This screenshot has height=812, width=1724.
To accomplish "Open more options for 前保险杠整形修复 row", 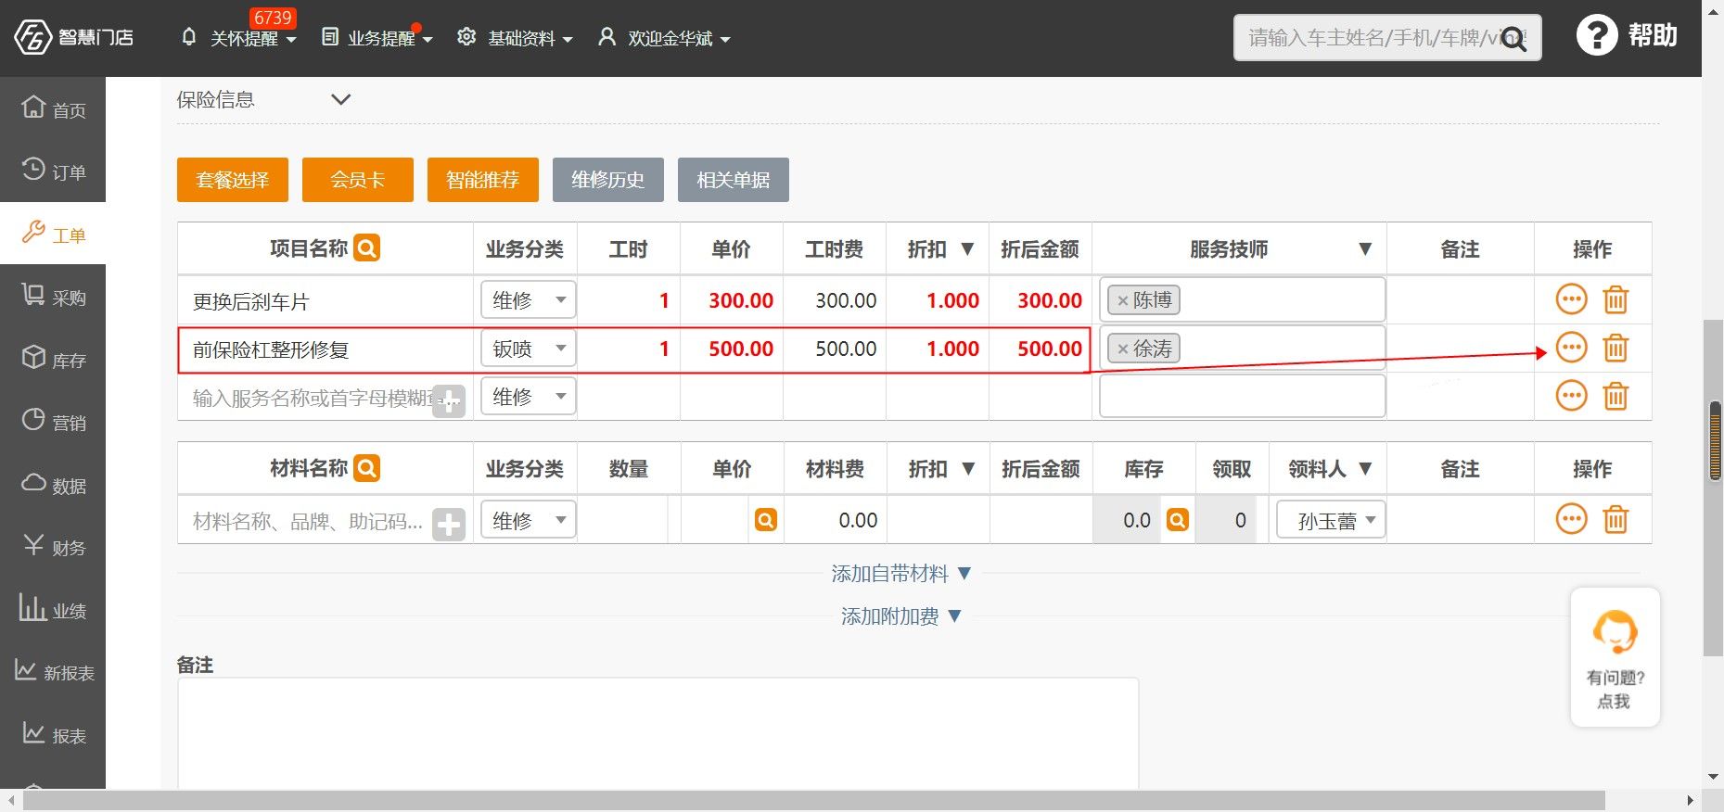I will pyautogui.click(x=1571, y=348).
